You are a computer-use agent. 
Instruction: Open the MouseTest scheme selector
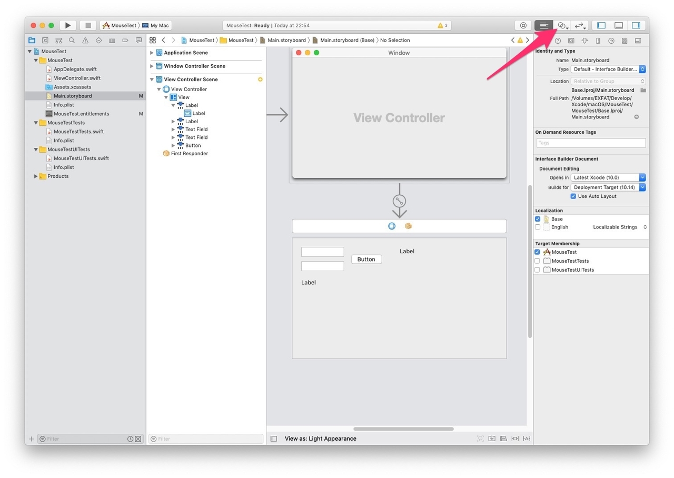(x=120, y=25)
